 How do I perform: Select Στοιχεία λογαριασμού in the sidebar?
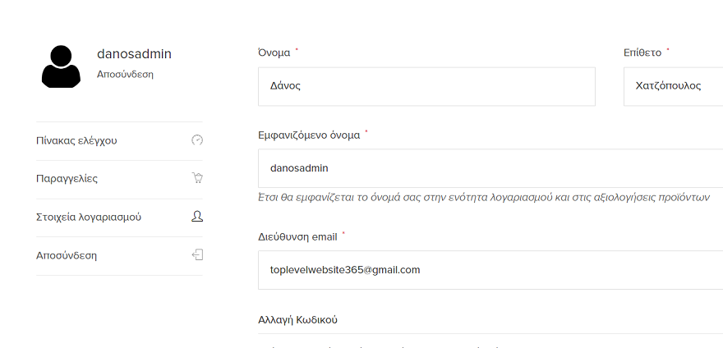[89, 217]
